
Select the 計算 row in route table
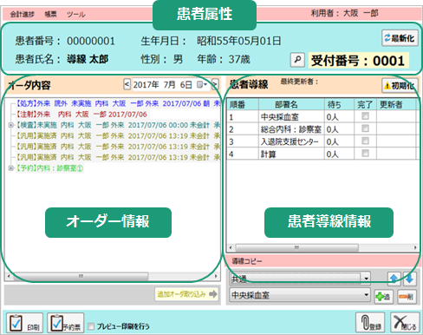[322, 154]
